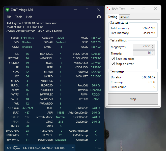Maximize the ZenTimings window
166x151 pixels.
87,10
